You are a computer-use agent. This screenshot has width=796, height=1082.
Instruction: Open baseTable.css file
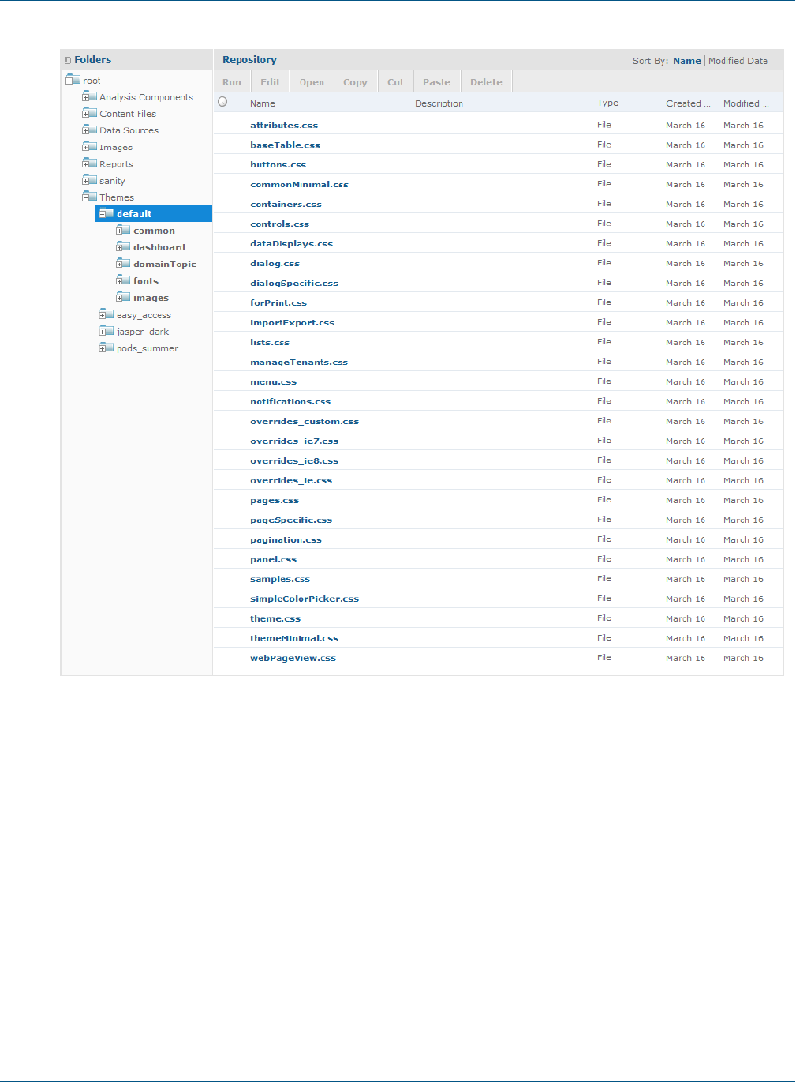click(285, 145)
